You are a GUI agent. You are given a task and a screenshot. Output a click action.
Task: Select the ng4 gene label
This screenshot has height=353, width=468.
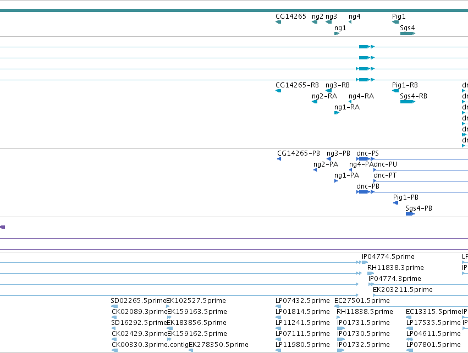[x=354, y=16]
